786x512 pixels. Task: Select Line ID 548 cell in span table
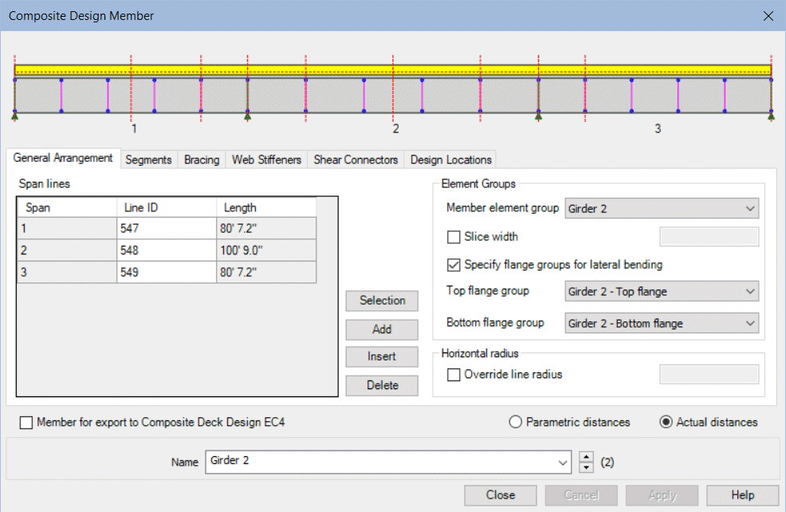[166, 250]
